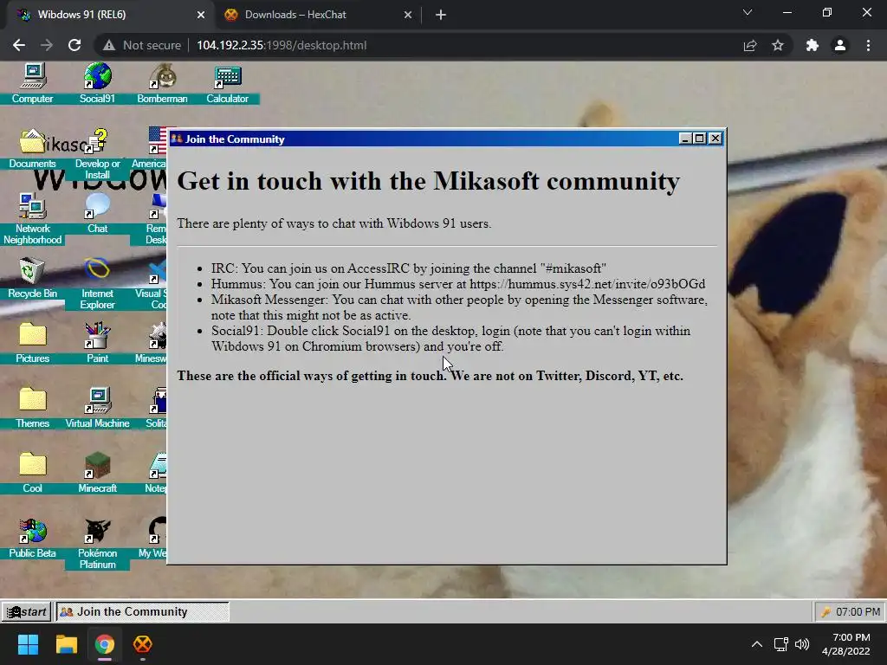Open HexChat from the taskbar
The image size is (887, 665).
143,644
